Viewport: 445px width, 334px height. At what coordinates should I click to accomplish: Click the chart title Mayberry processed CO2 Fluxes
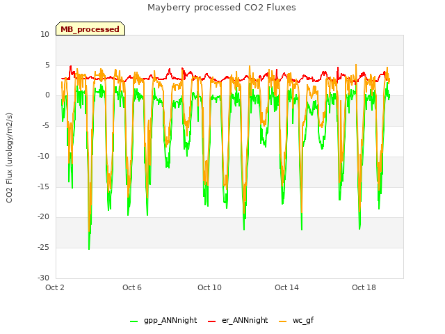222,8
